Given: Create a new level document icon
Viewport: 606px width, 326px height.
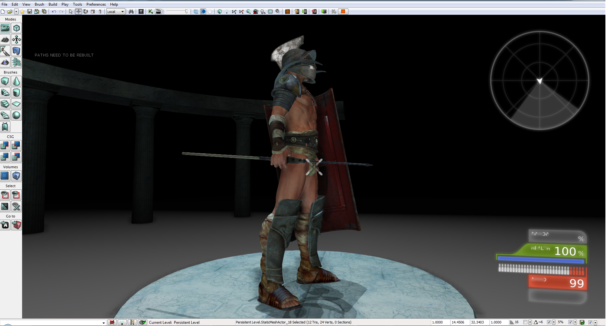Looking at the screenshot, I should tap(3, 12).
